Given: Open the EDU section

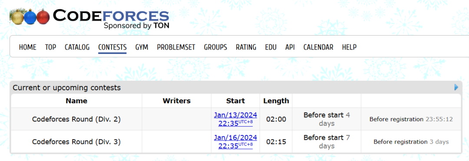Looking at the screenshot, I should tap(271, 47).
